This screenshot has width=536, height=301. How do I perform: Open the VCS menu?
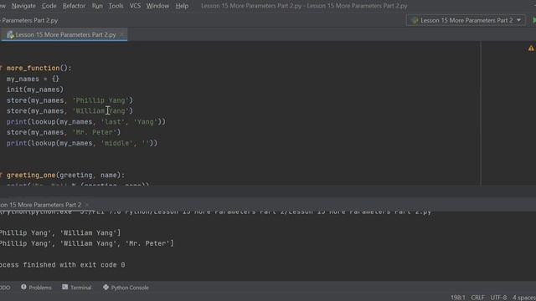135,6
